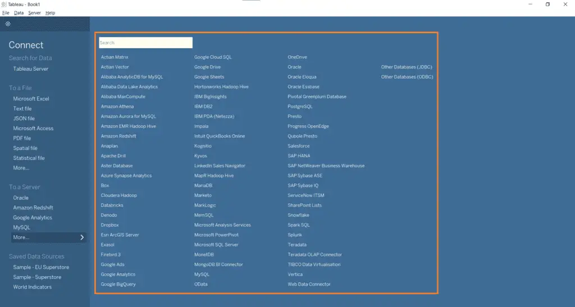The height and width of the screenshot is (307, 575).
Task: Select PostgreSQL connector
Action: [x=300, y=107]
